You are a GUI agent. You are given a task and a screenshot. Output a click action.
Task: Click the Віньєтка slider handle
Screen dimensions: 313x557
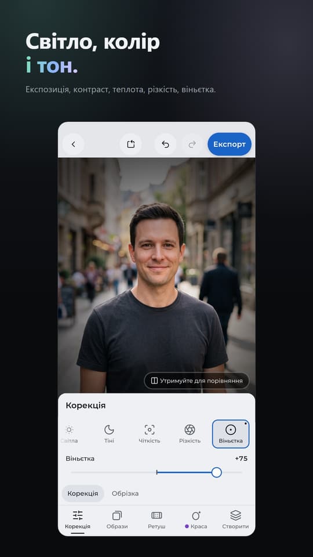(216, 472)
